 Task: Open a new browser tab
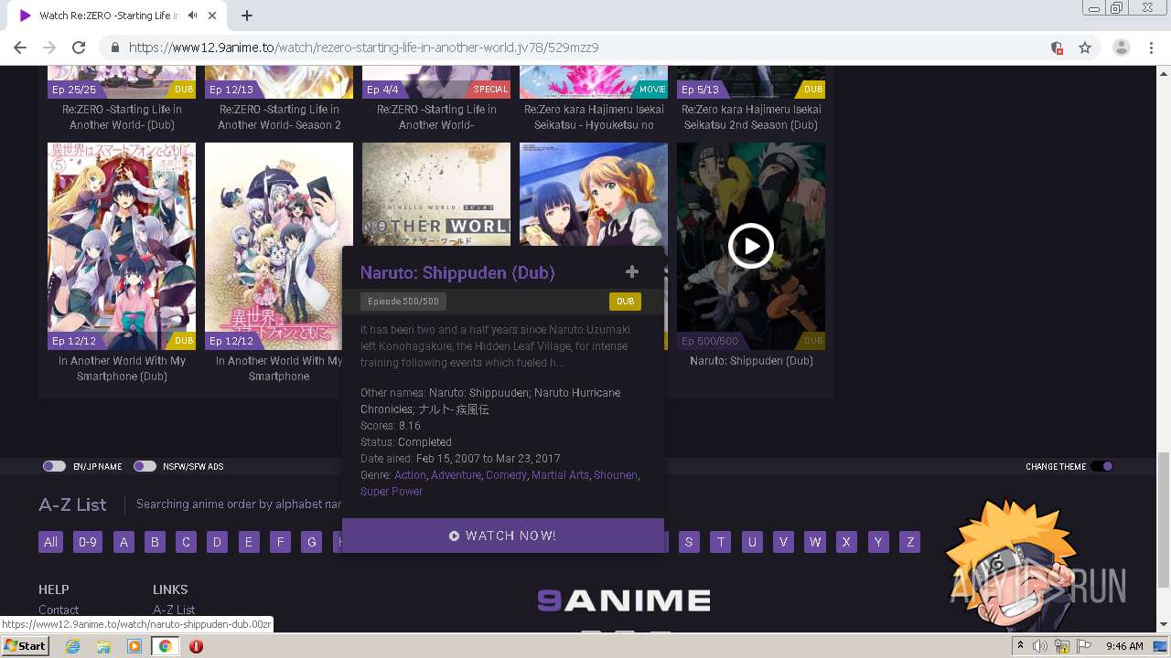click(247, 16)
